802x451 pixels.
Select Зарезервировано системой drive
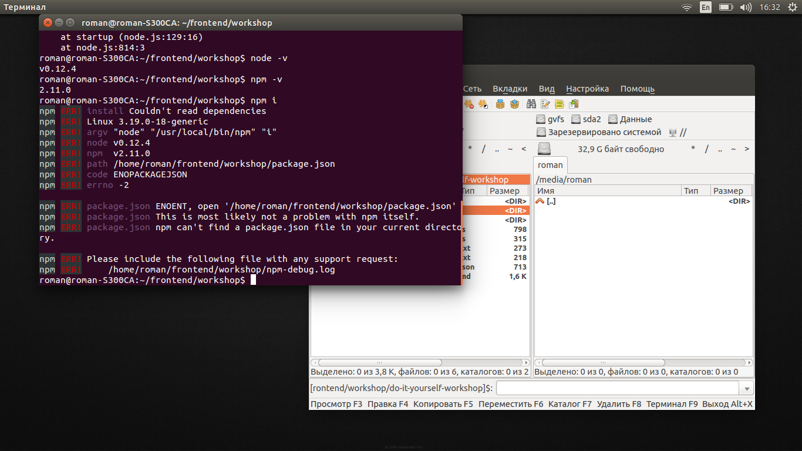coord(599,133)
